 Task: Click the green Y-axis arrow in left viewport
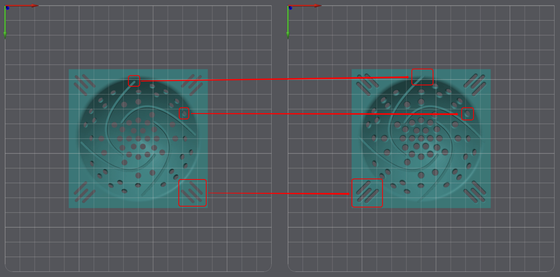pyautogui.click(x=5, y=23)
